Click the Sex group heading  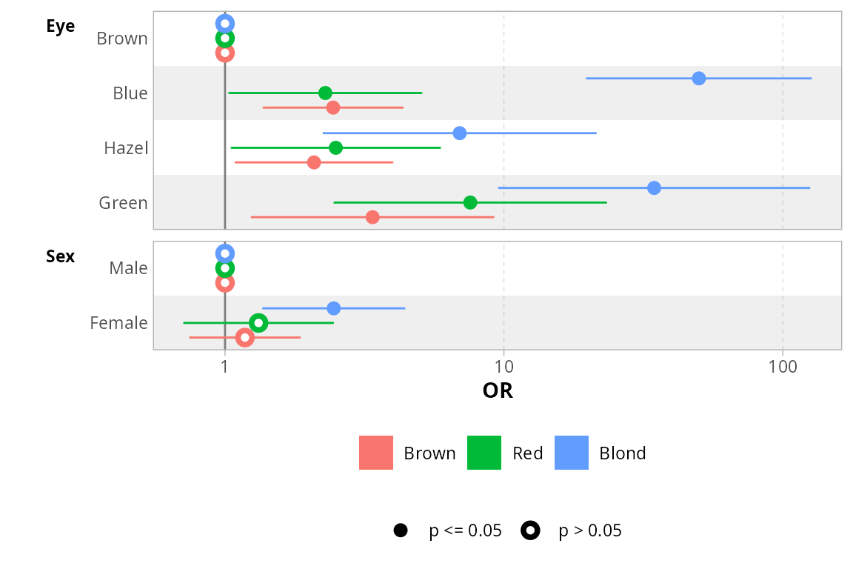pyautogui.click(x=60, y=256)
